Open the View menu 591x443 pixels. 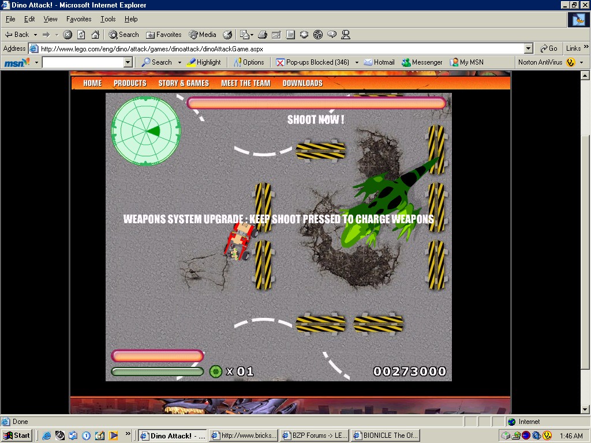pyautogui.click(x=50, y=19)
